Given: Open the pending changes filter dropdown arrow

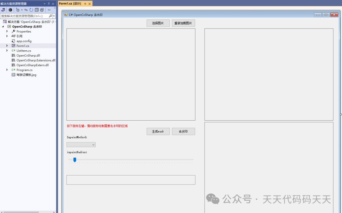Looking at the screenshot, I should coord(22,10).
